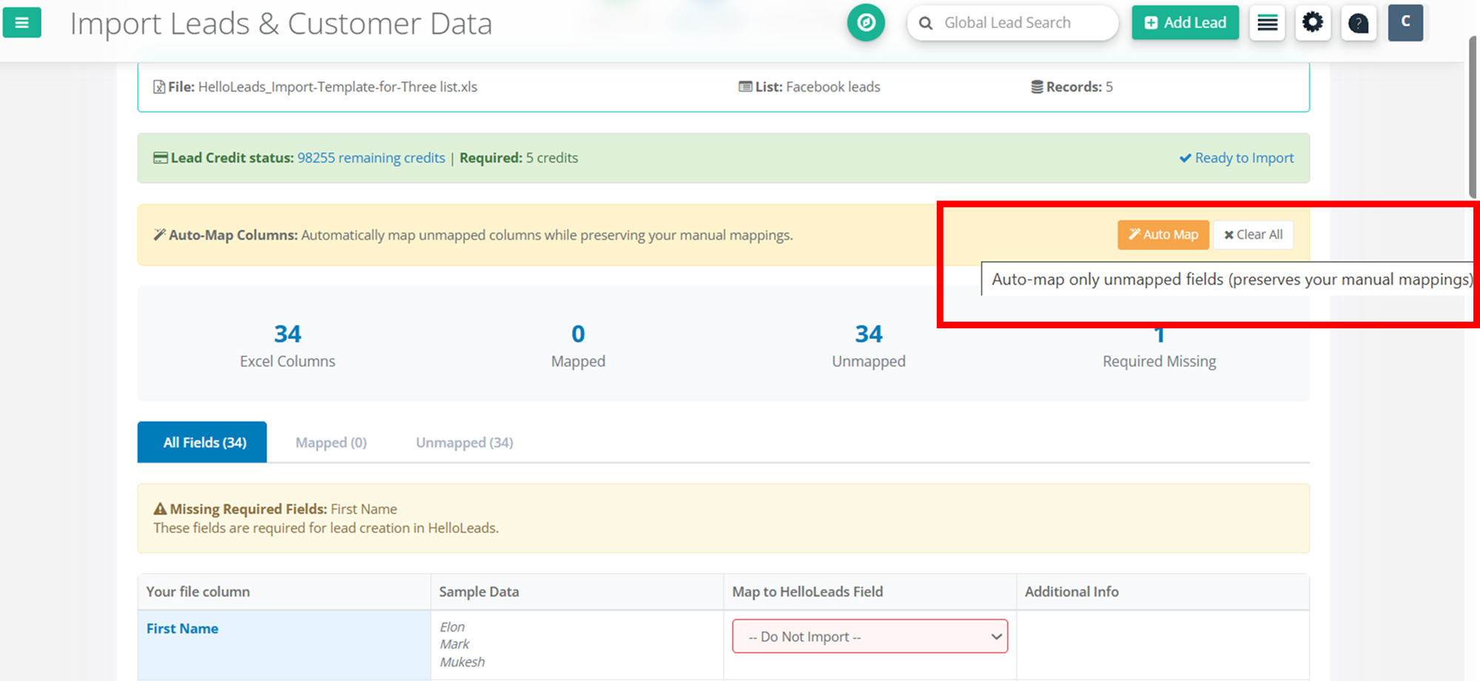Click the vertical page scrollbar
Screen dimensions: 1480x681
(1473, 118)
